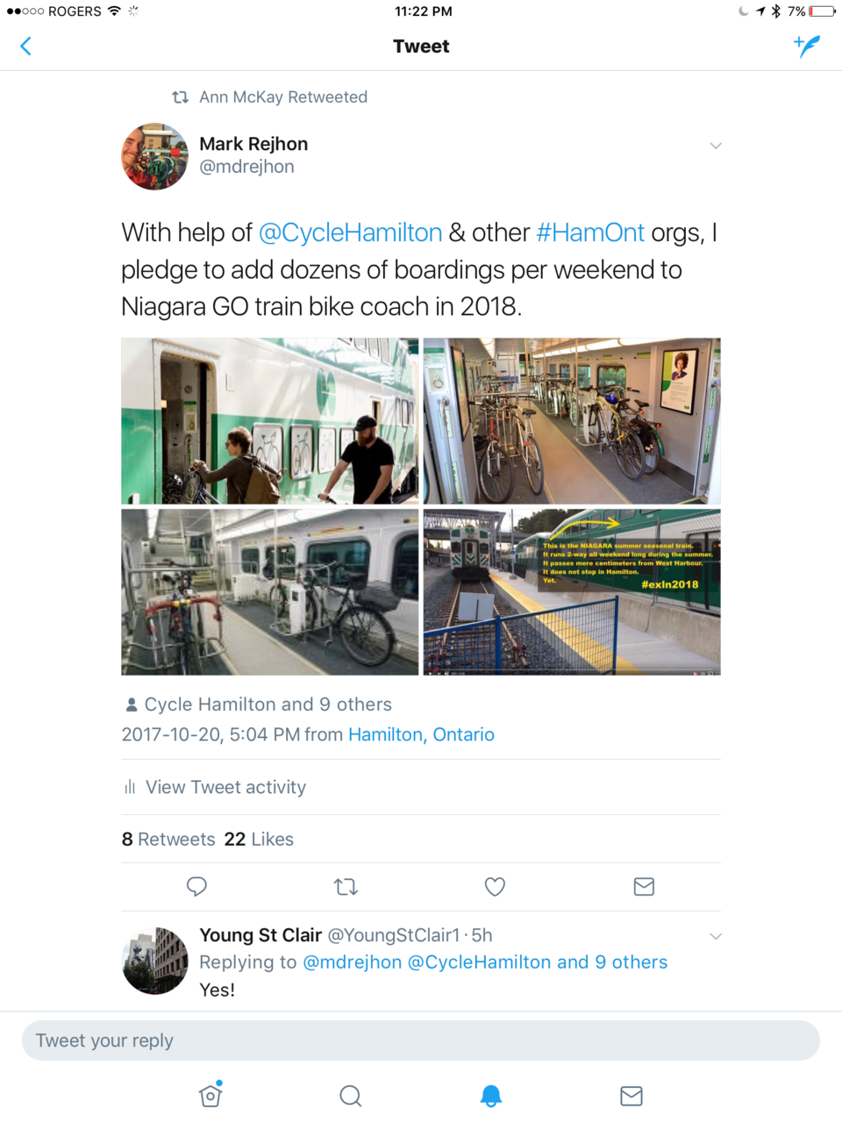Viewport: 842px width, 1123px height.
Task: Expand options chevron on Young St Clair reply
Action: 716,936
